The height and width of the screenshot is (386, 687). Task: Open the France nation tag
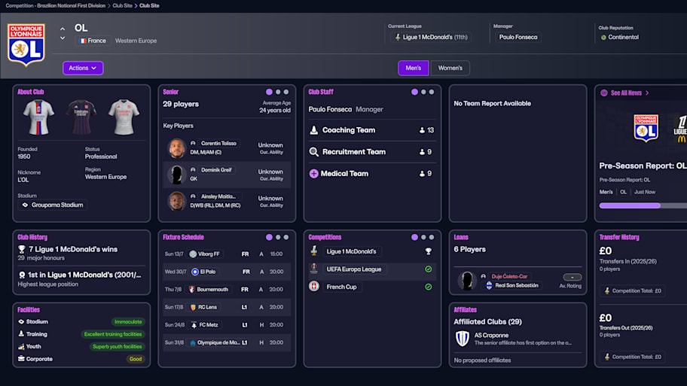pos(93,41)
